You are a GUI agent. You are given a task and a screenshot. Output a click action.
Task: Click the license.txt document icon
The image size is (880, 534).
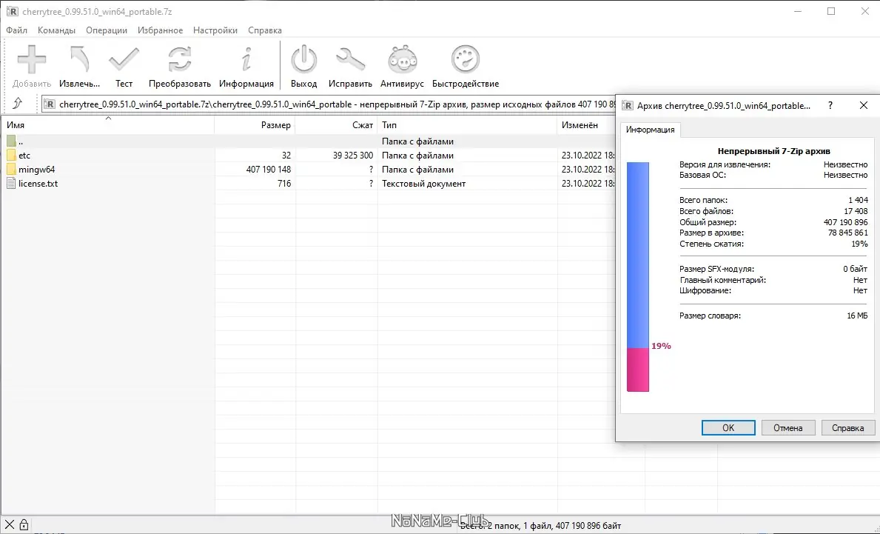(11, 184)
